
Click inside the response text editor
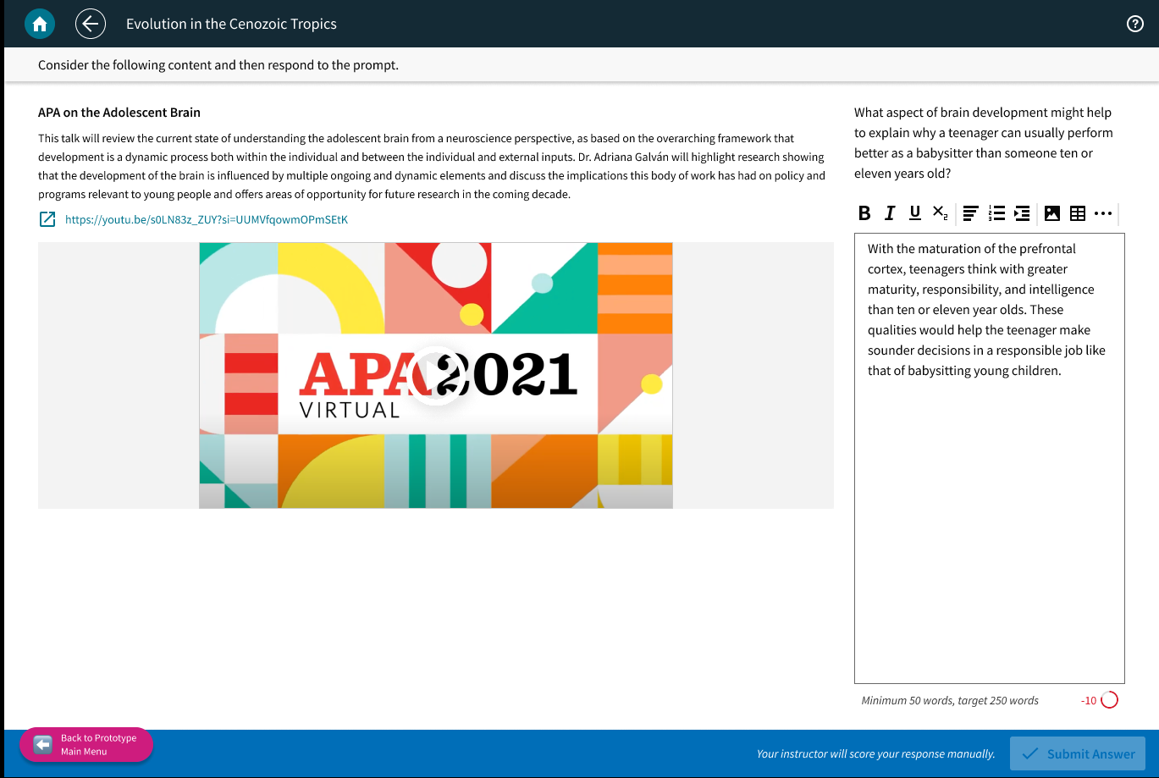click(x=989, y=525)
